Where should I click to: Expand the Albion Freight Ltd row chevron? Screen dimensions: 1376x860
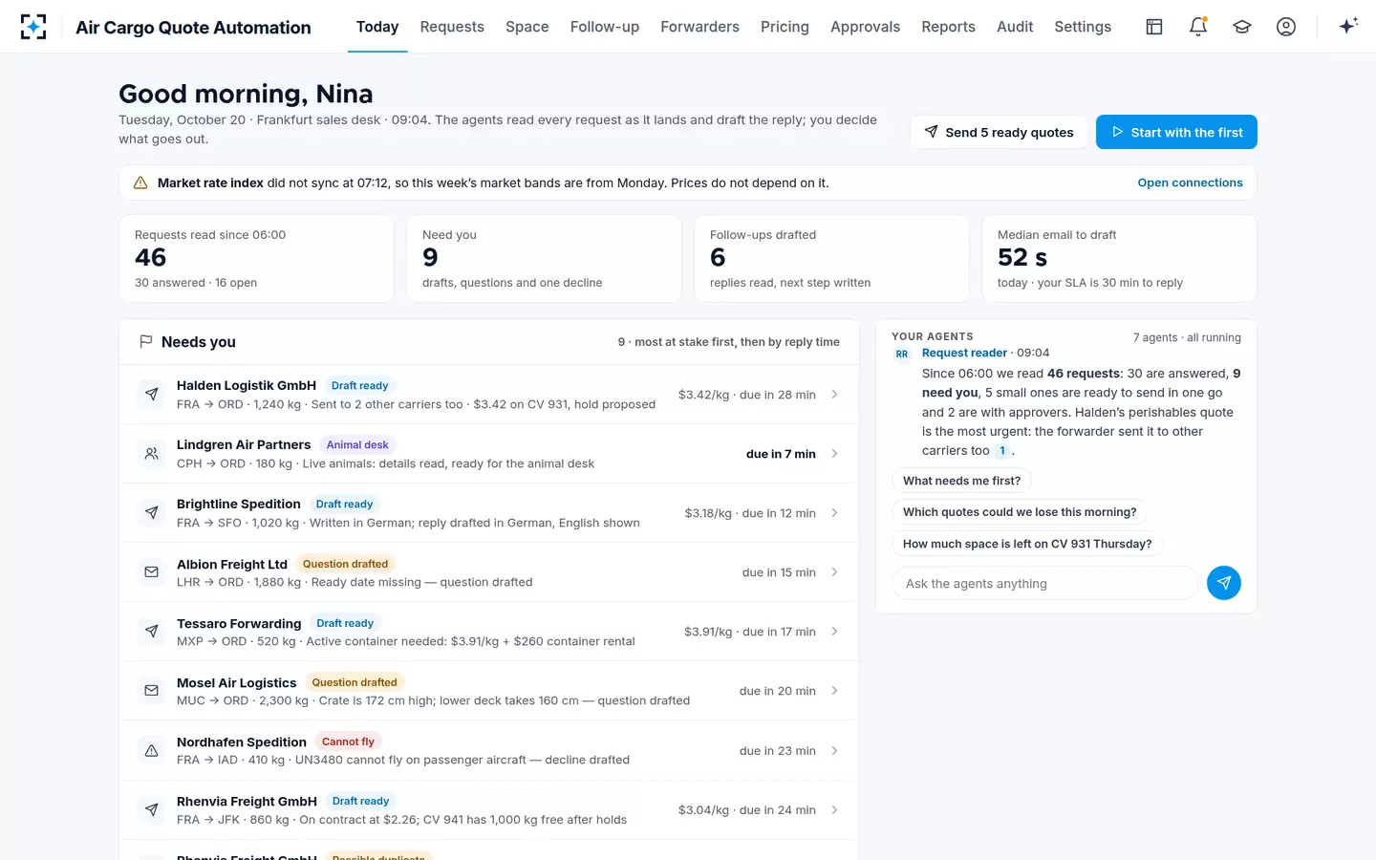[x=834, y=572]
